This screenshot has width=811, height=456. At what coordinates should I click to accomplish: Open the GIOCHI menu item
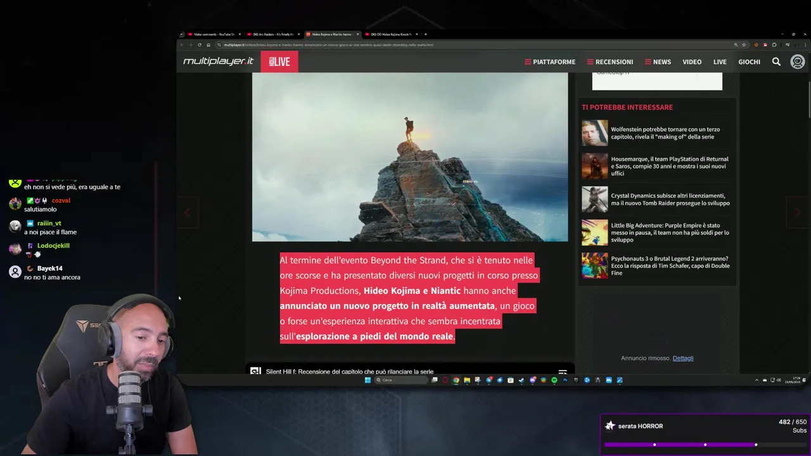pos(749,61)
